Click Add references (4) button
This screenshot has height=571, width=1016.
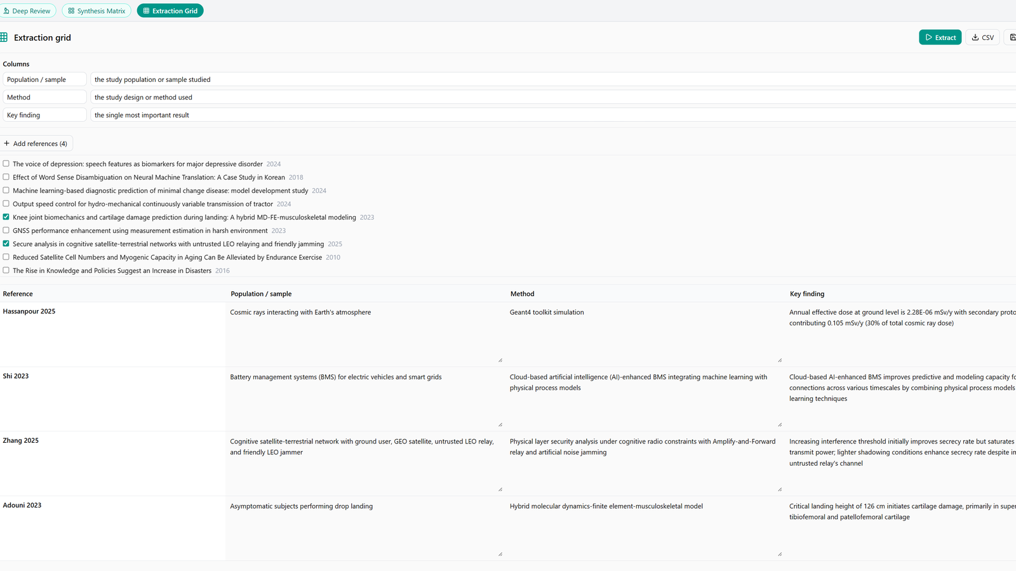point(36,143)
